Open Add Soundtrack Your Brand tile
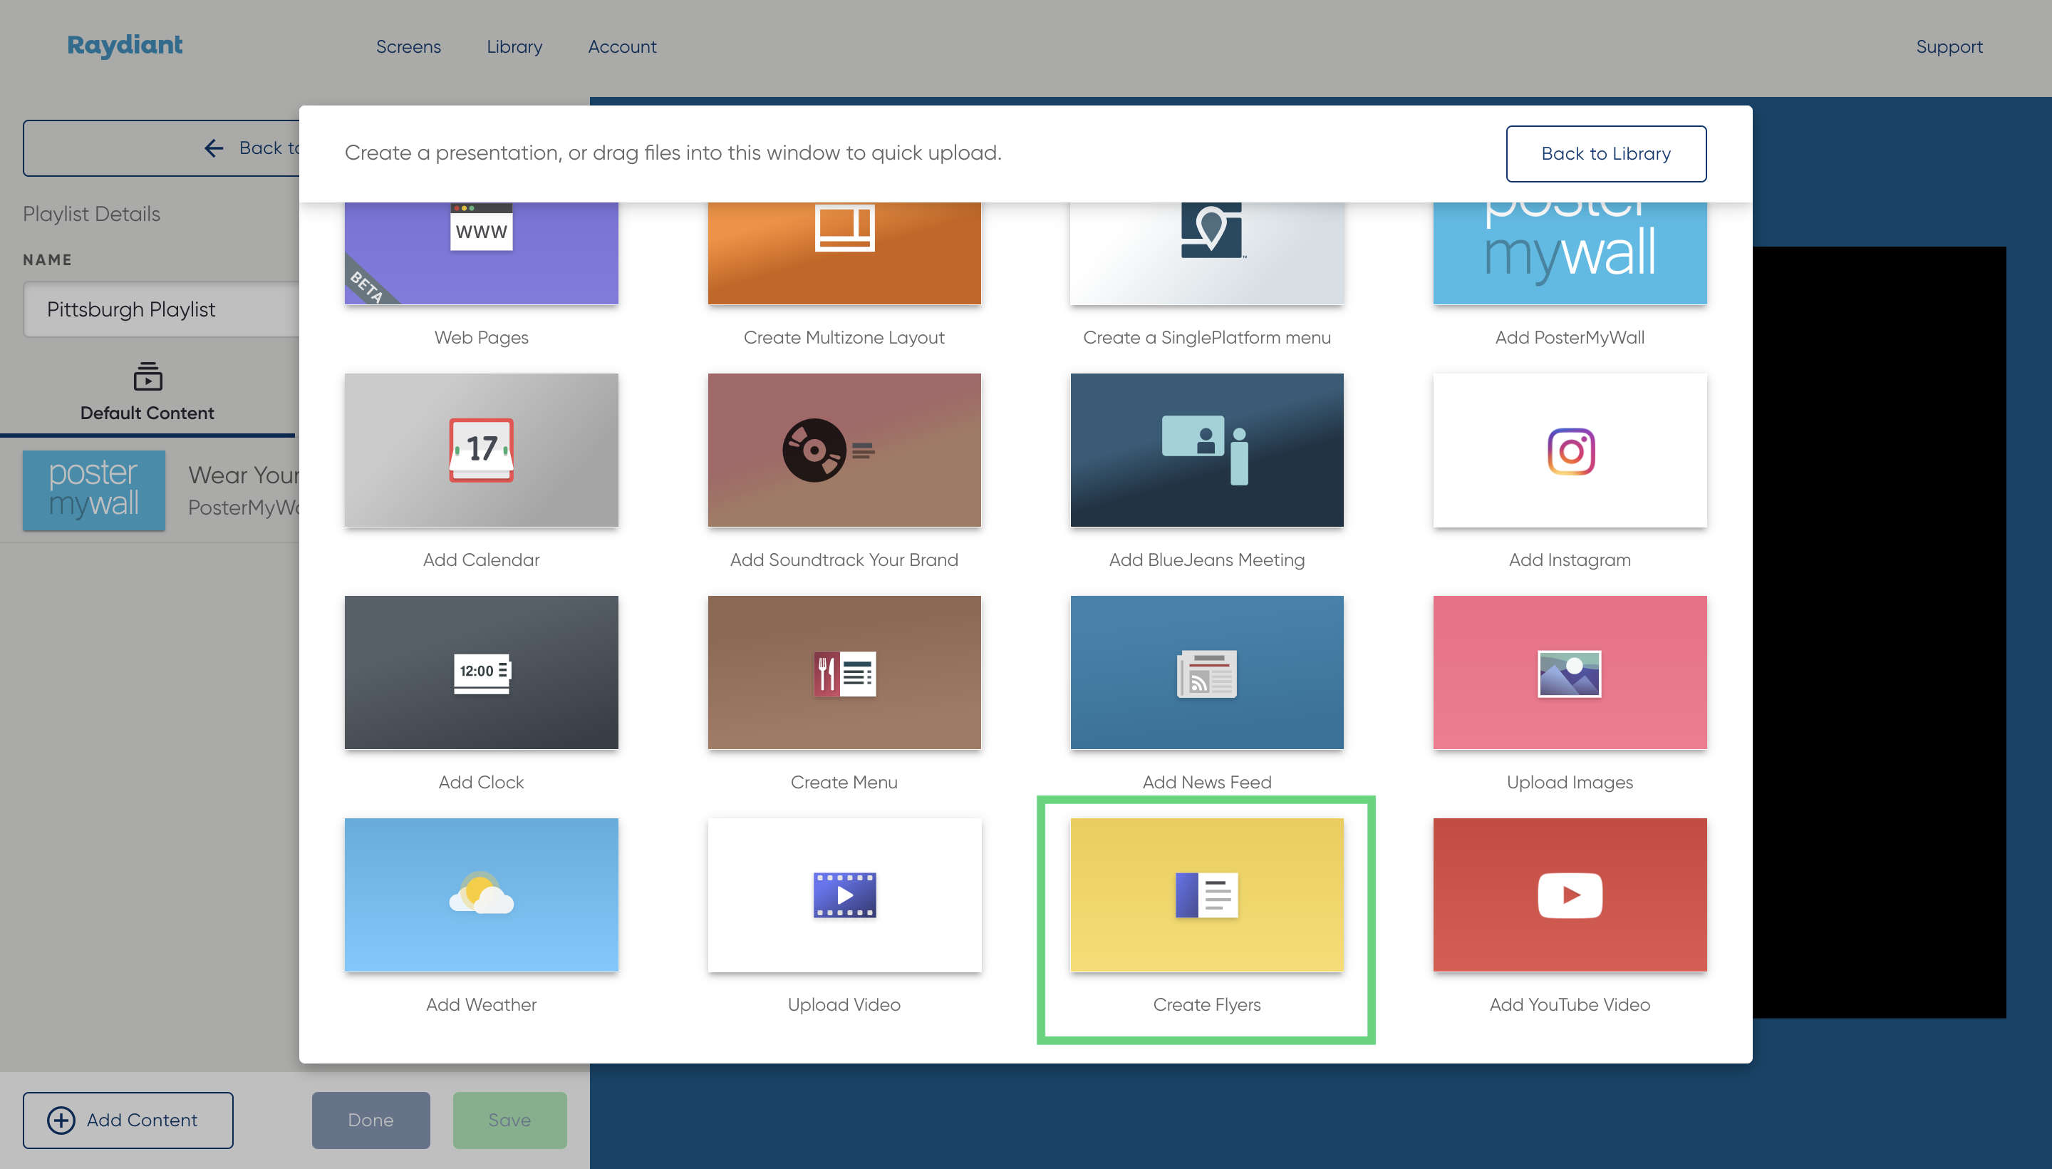This screenshot has width=2052, height=1169. pyautogui.click(x=844, y=450)
